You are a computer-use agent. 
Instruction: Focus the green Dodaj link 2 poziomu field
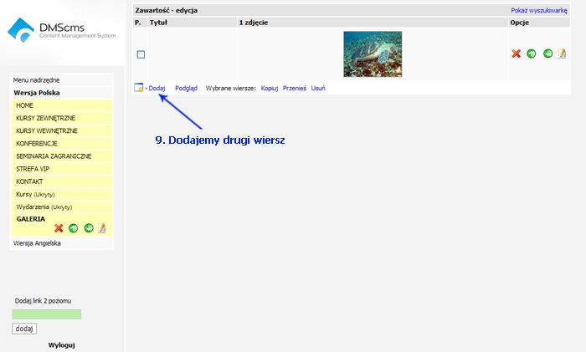(x=46, y=314)
